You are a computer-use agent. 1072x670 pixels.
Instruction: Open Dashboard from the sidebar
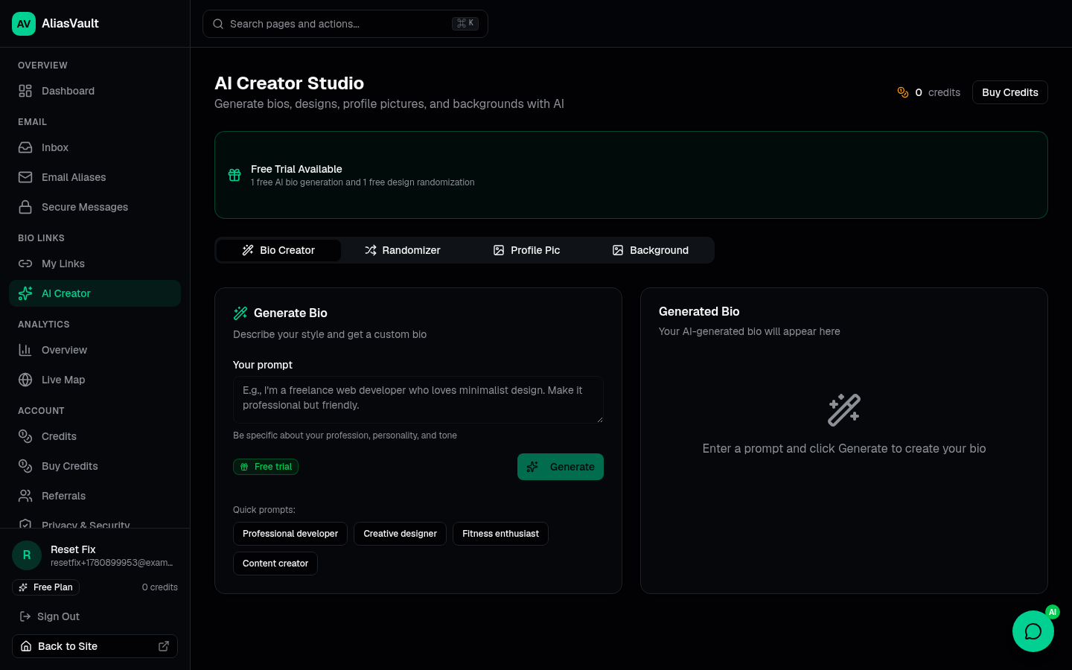[95, 91]
